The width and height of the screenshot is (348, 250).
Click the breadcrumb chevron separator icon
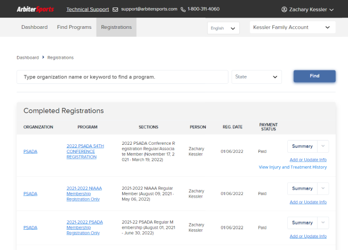pyautogui.click(x=43, y=57)
